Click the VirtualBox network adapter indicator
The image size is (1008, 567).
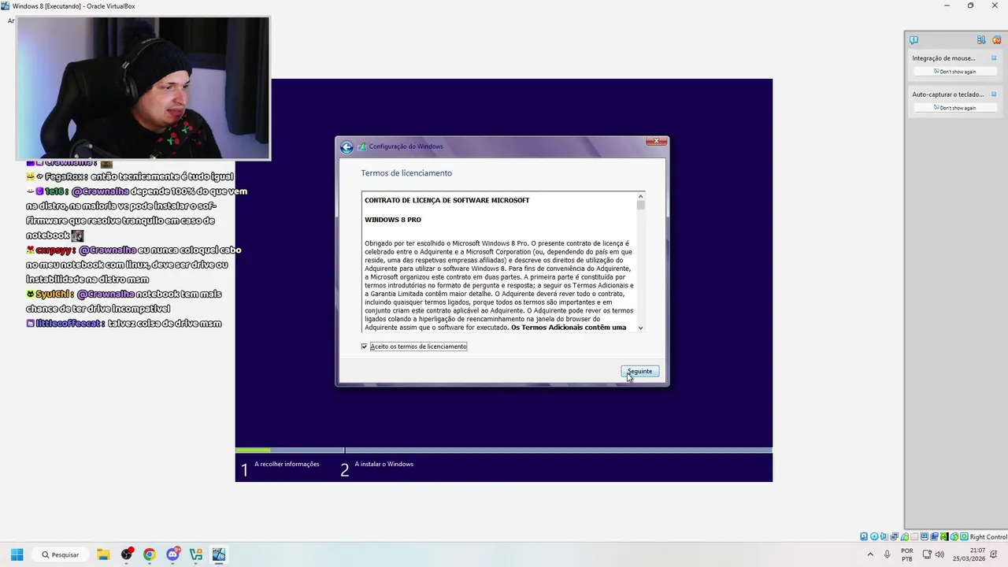click(895, 536)
